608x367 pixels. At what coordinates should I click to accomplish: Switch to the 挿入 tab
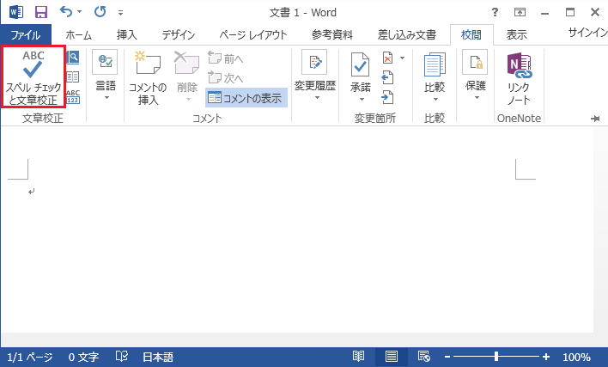tap(126, 35)
